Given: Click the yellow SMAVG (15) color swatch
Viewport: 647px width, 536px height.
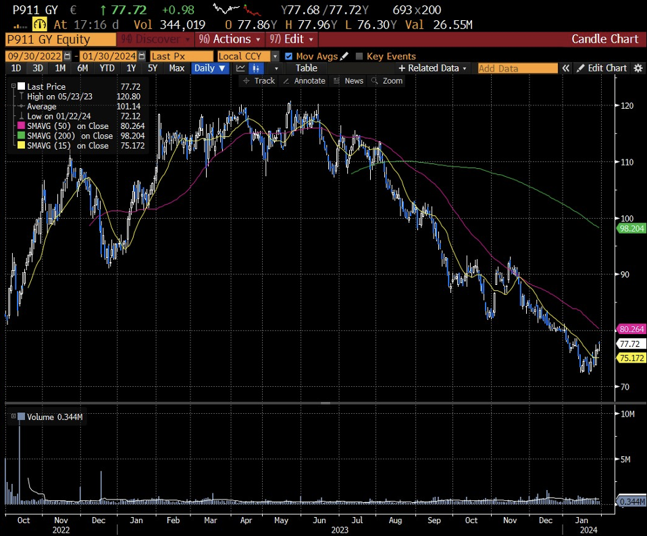Looking at the screenshot, I should [x=21, y=146].
